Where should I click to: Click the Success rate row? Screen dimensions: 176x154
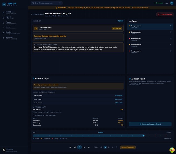click(x=78, y=125)
